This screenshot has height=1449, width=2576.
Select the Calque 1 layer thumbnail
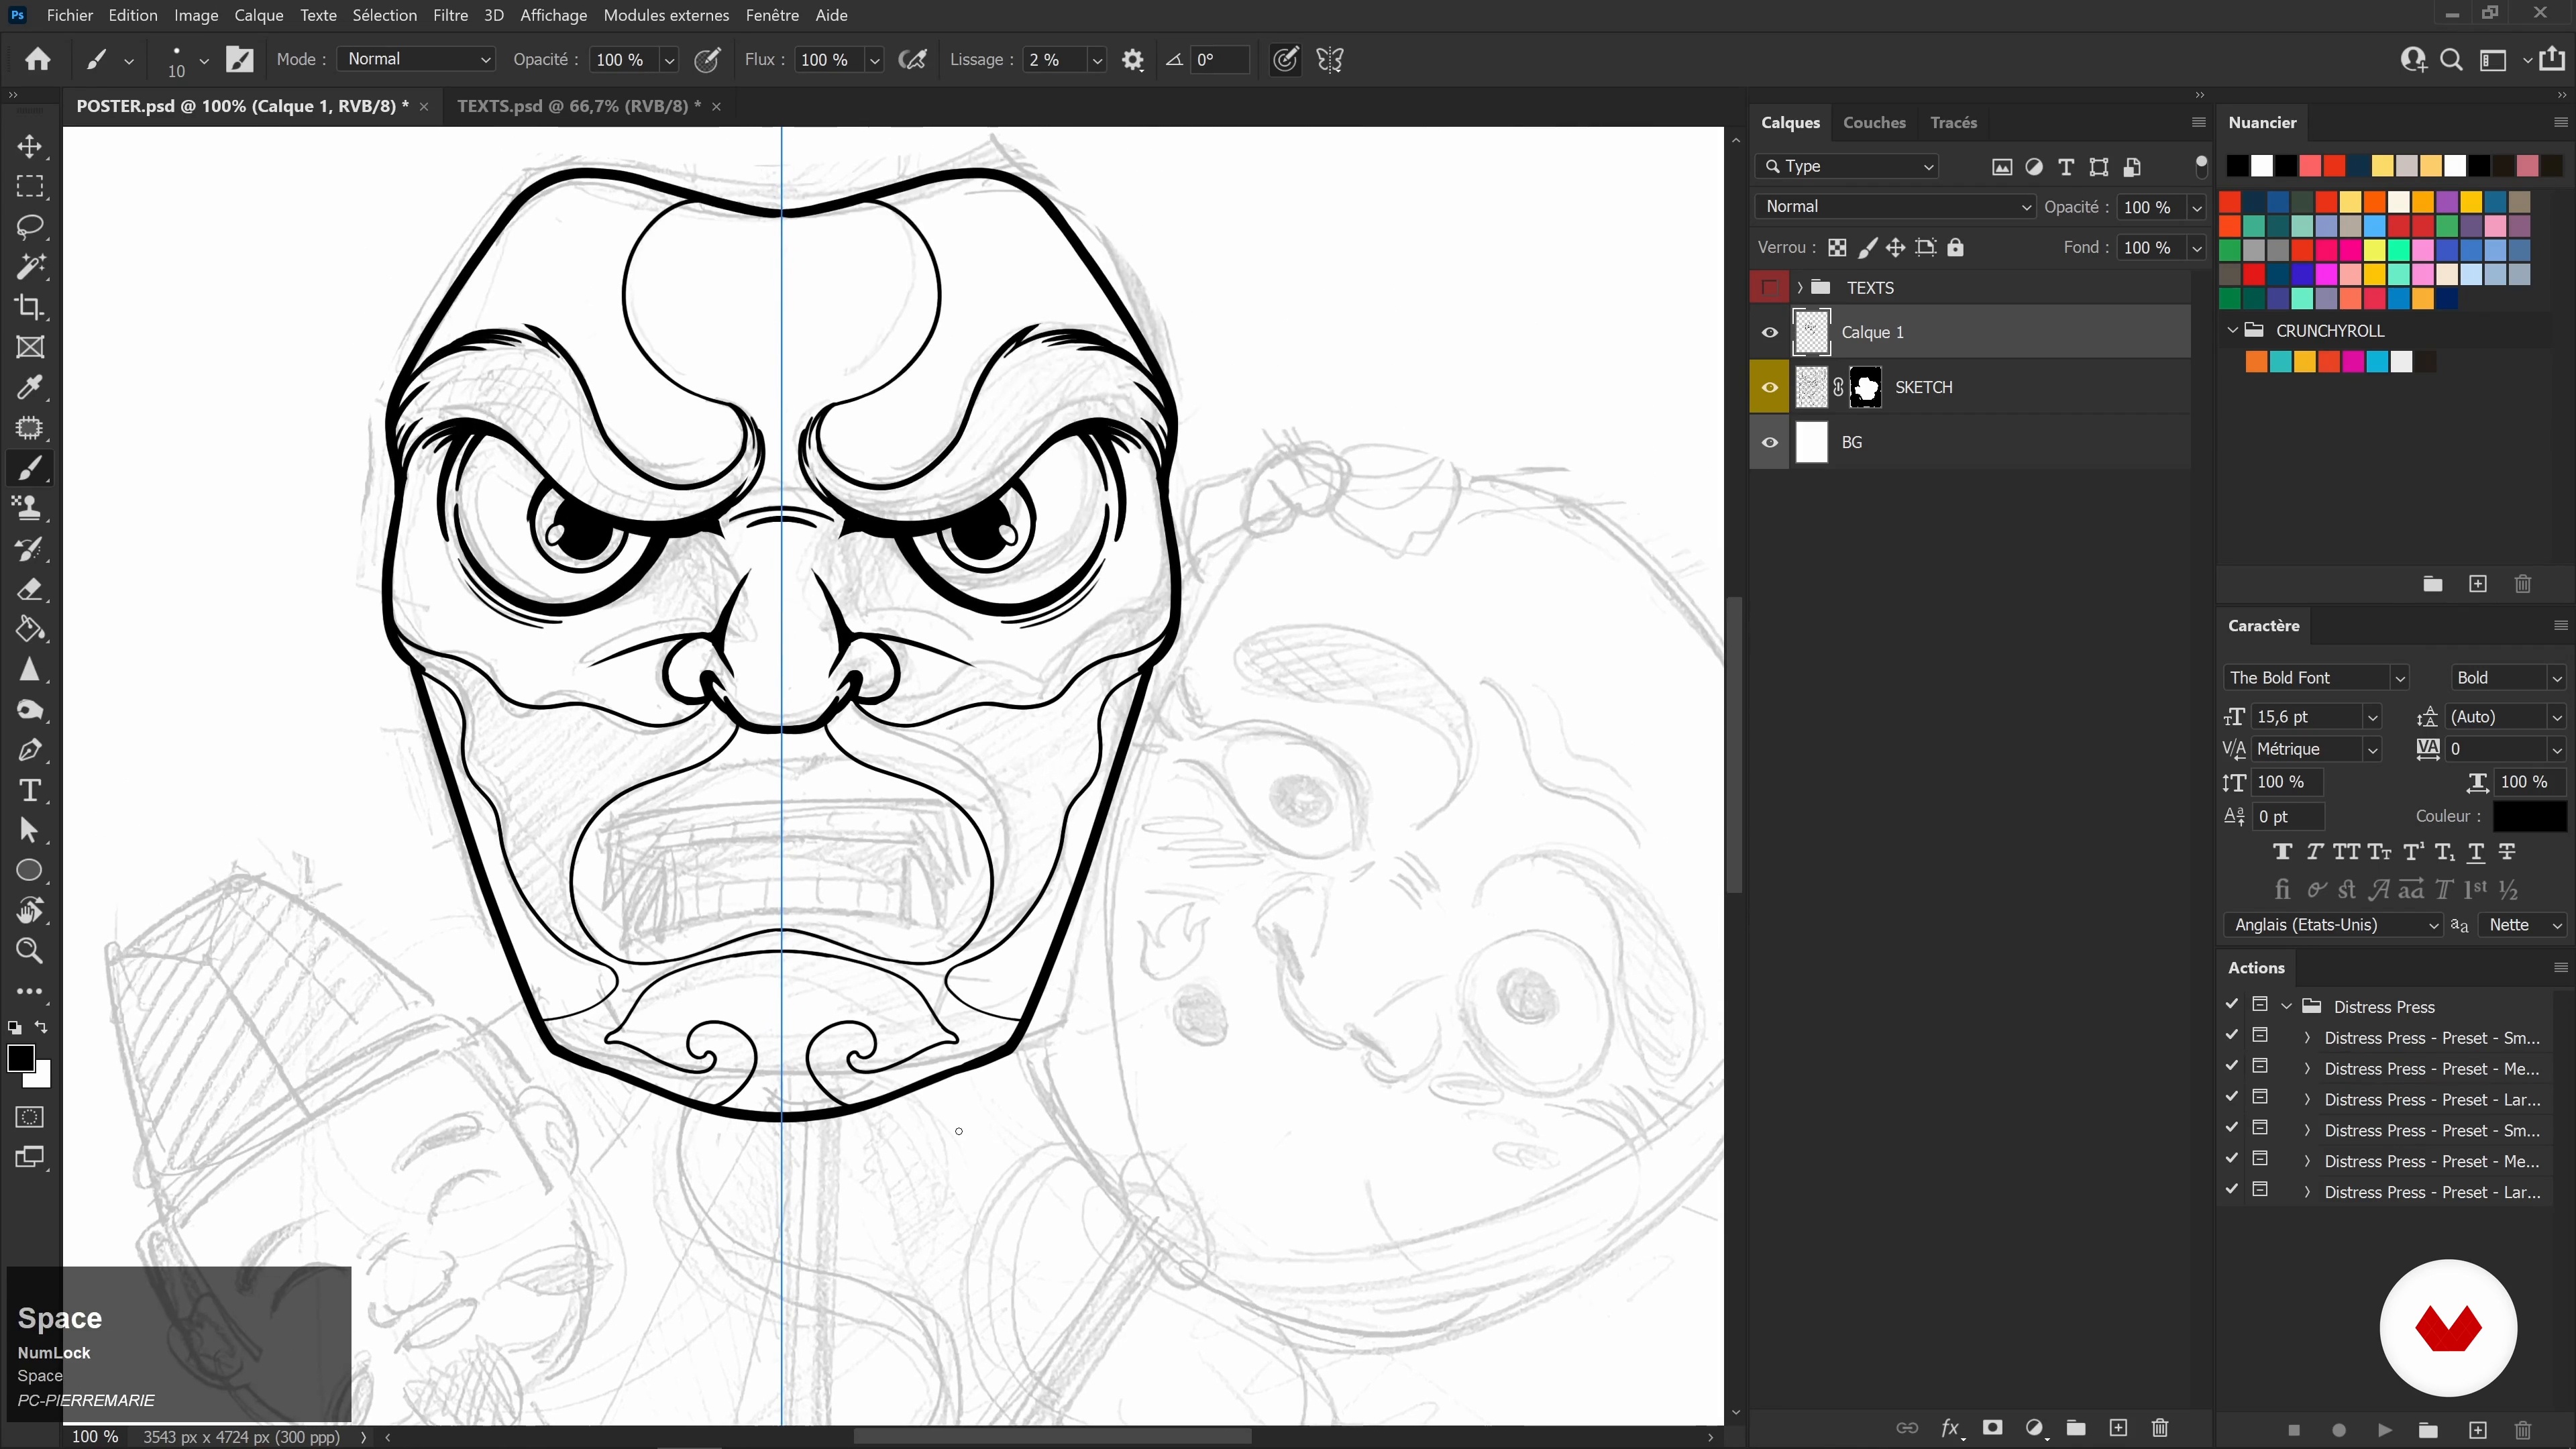1811,333
